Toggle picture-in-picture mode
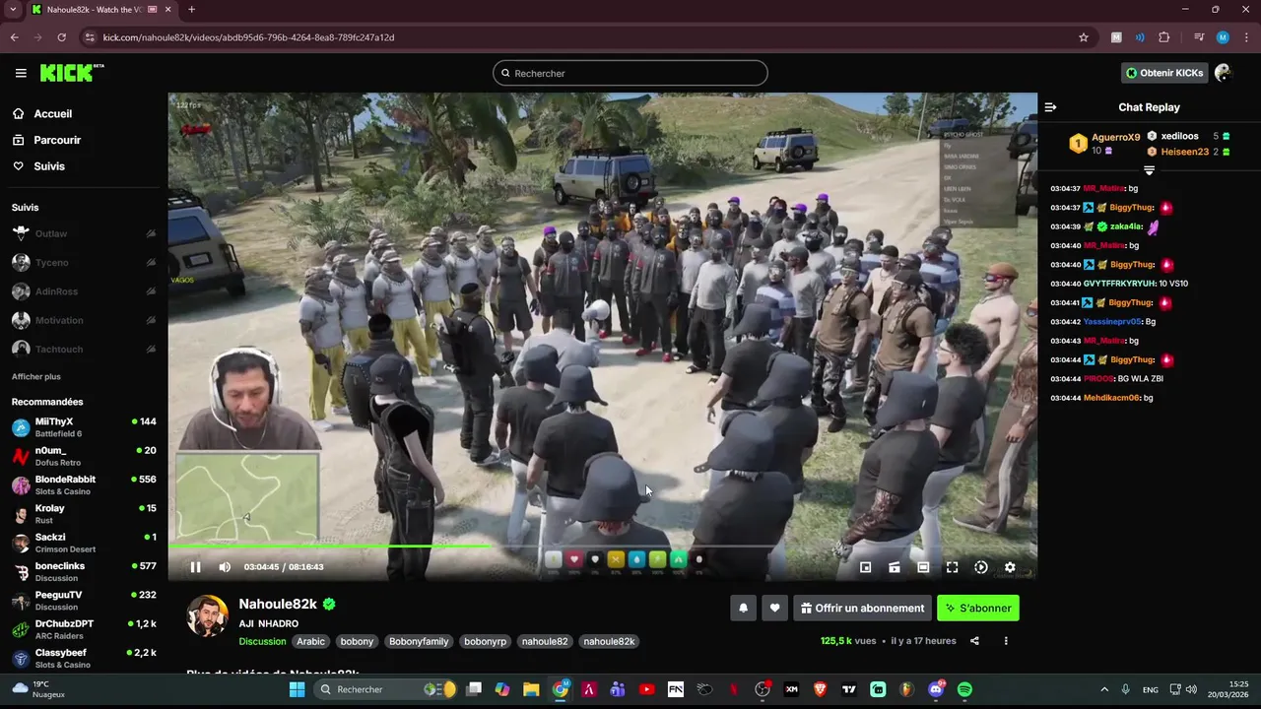Image resolution: width=1261 pixels, height=709 pixels. [x=865, y=567]
